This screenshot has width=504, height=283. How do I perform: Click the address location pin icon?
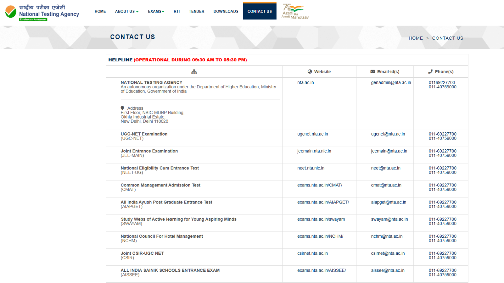(123, 108)
